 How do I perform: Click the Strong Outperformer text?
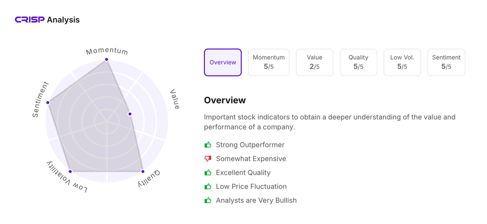pyautogui.click(x=250, y=145)
